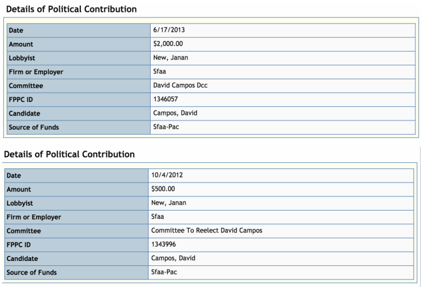
Task: Click Sfaa-Pac source in the $500.00 table
Action: click(x=166, y=272)
